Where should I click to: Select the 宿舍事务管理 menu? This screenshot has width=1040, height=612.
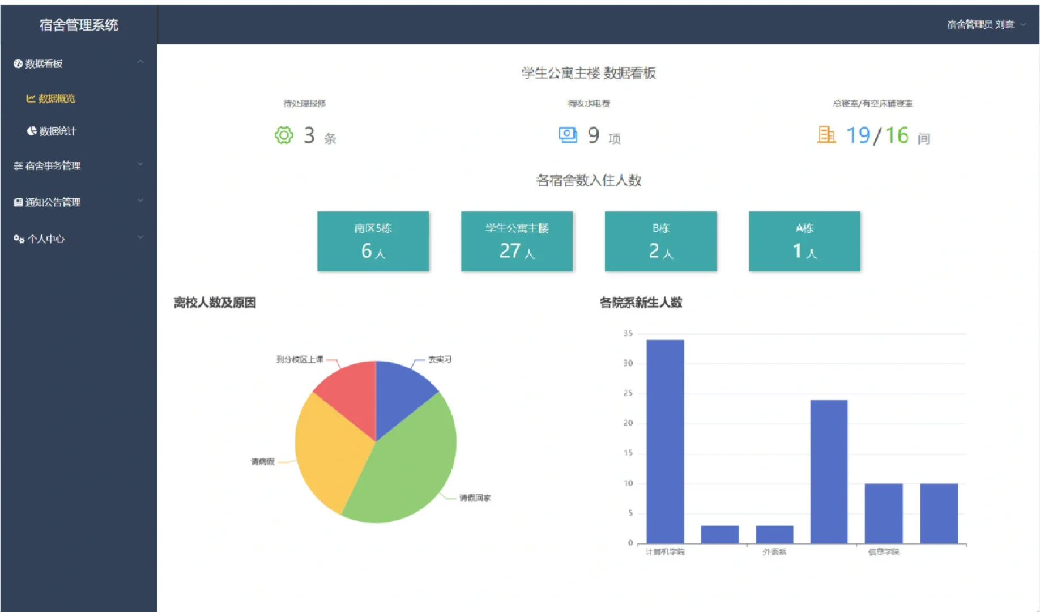pyautogui.click(x=79, y=165)
